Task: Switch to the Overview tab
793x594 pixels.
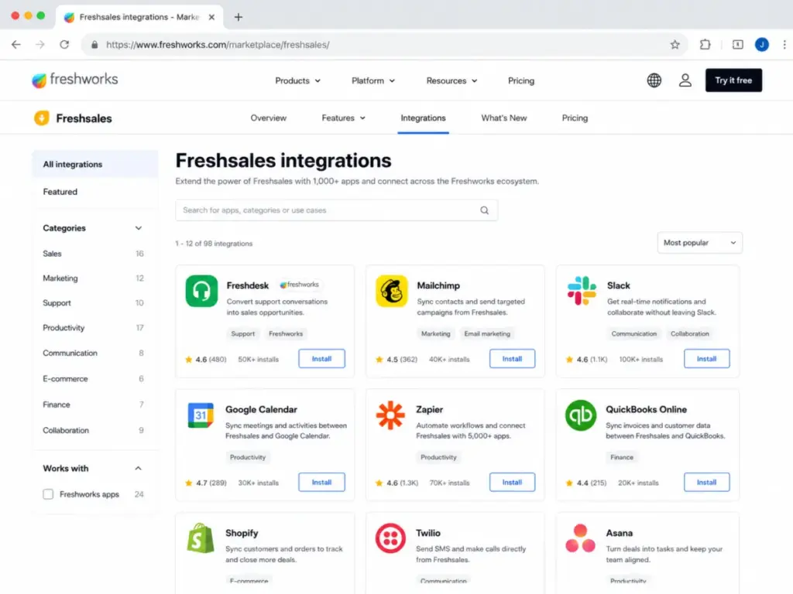Action: point(269,118)
